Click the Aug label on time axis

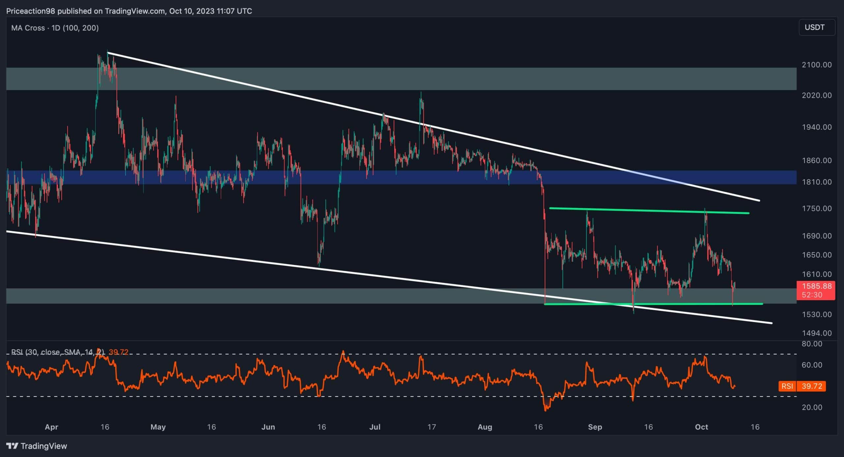[x=485, y=427]
